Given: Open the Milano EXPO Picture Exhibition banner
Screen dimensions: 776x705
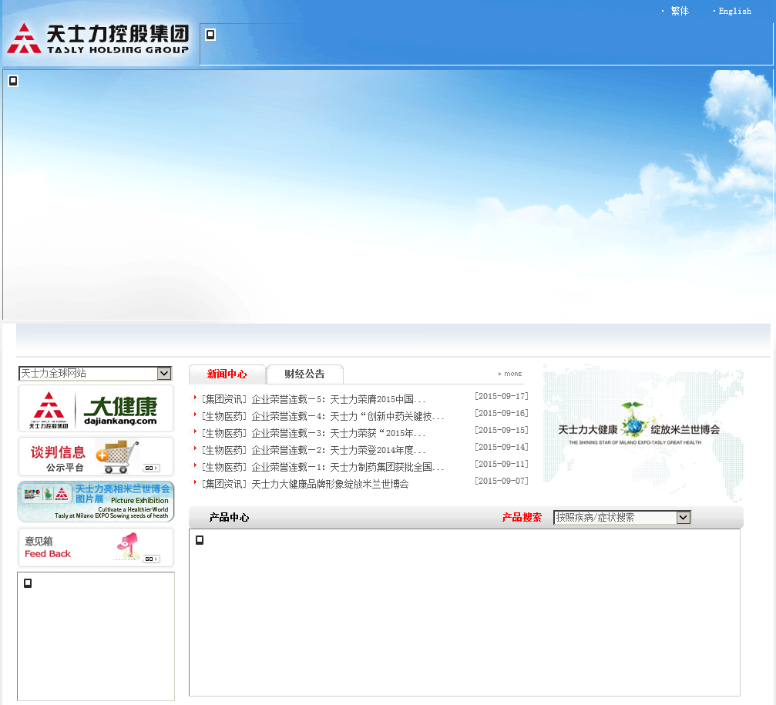Looking at the screenshot, I should pyautogui.click(x=96, y=501).
